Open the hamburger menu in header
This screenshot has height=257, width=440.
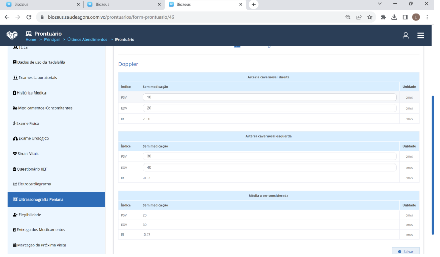coord(421,36)
